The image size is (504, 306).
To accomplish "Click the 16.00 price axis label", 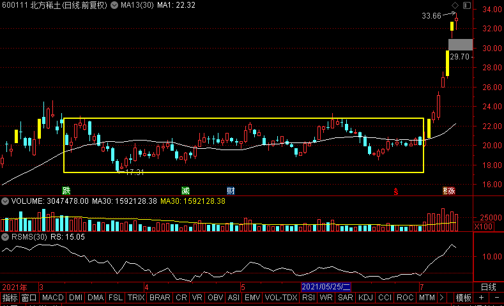I will 491,185.
